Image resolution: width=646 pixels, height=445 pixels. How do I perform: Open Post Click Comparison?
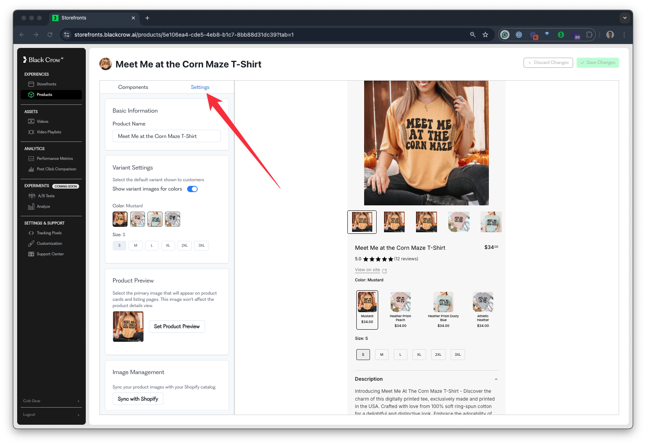tap(56, 169)
